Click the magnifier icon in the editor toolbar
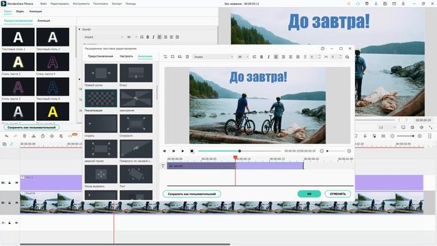437x246 pixels. [348, 57]
